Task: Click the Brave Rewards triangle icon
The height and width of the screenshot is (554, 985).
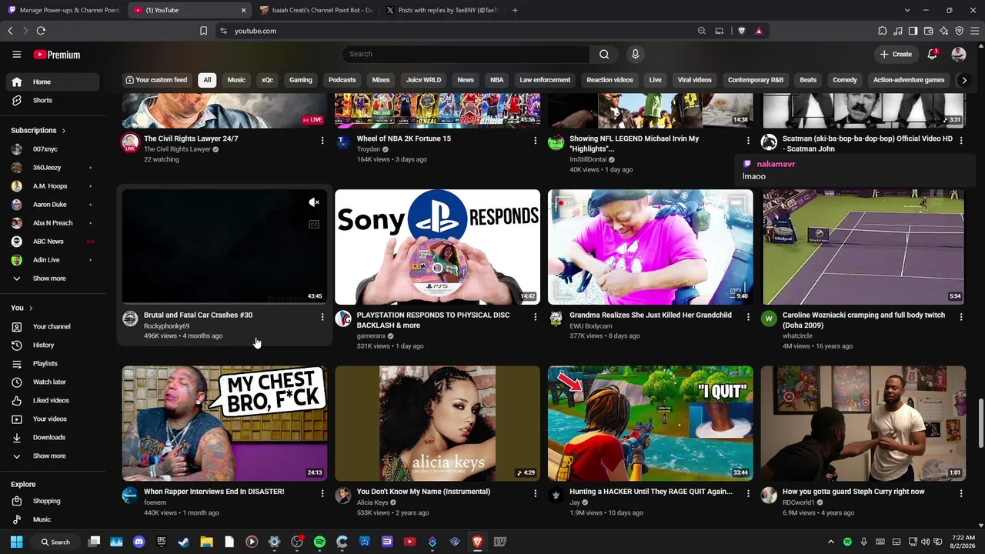Action: (759, 31)
